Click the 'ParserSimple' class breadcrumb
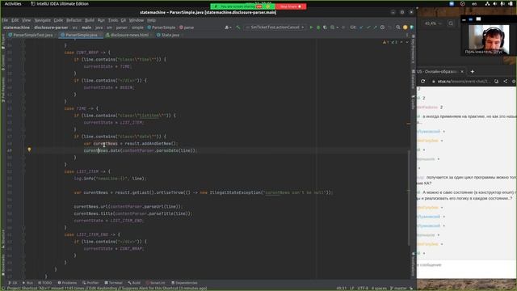 pyautogui.click(x=162, y=27)
